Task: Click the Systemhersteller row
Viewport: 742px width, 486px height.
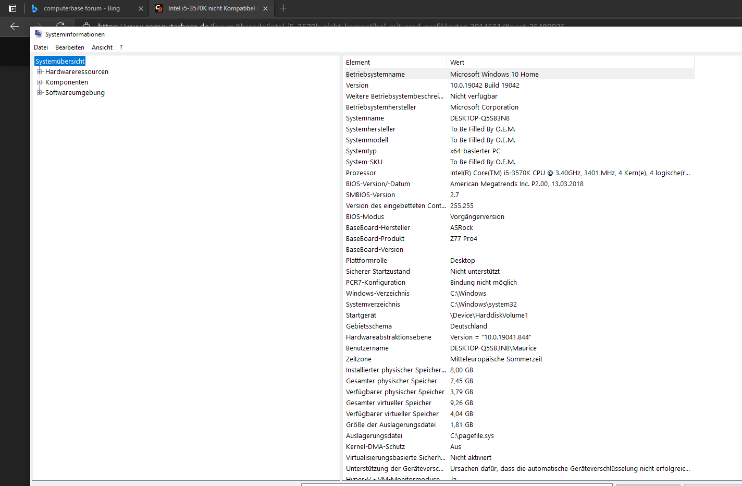Action: click(518, 129)
